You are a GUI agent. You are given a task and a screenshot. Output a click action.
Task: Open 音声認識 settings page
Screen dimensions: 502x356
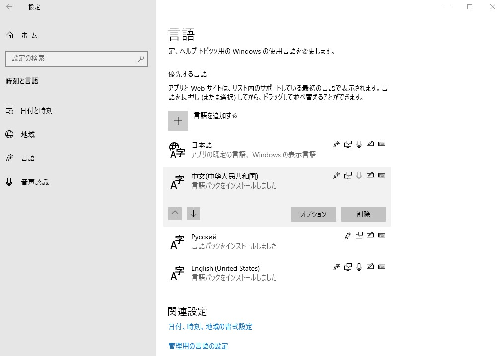(35, 182)
